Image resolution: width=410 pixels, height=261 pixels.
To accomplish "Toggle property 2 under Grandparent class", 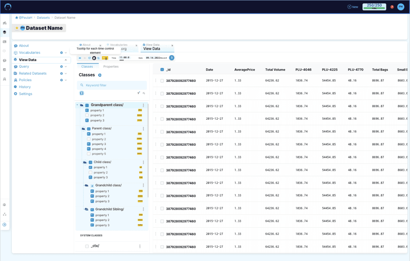I will [87, 115].
